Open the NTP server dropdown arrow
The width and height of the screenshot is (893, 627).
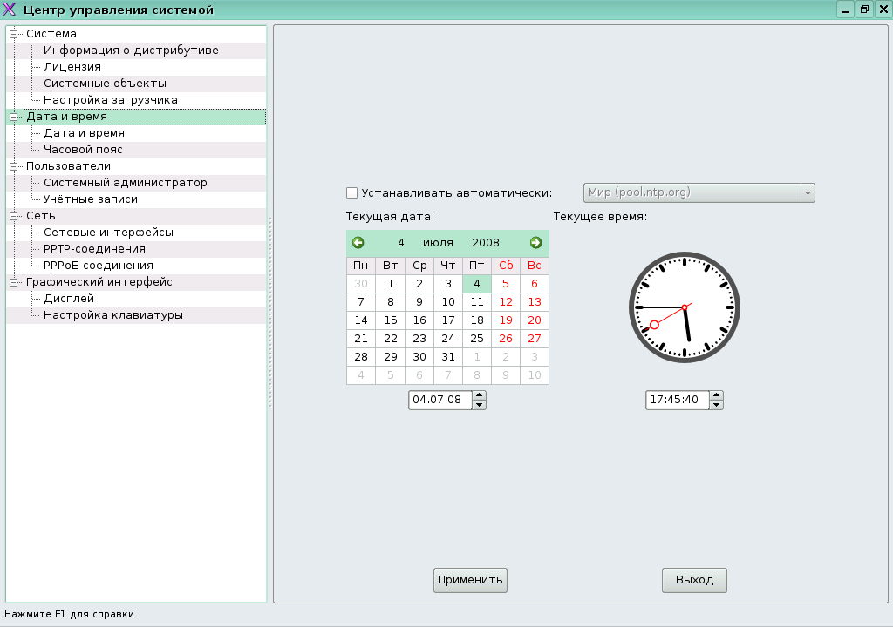point(808,192)
